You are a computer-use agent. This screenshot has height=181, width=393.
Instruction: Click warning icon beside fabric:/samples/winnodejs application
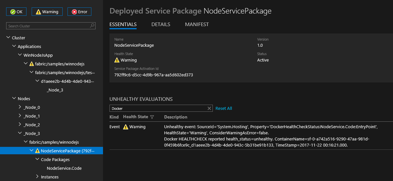(x=32, y=64)
